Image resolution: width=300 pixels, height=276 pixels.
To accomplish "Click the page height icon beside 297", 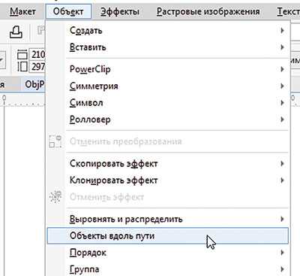I will point(22,67).
